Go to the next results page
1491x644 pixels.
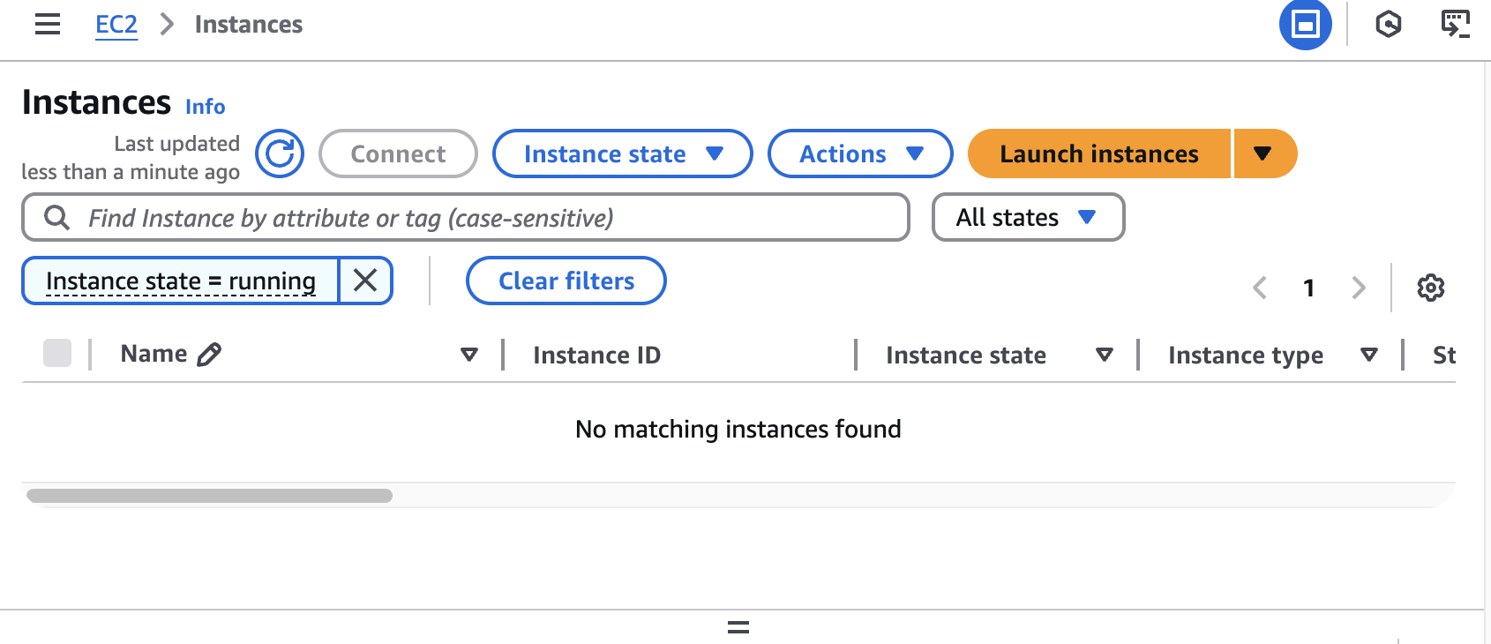(x=1359, y=288)
